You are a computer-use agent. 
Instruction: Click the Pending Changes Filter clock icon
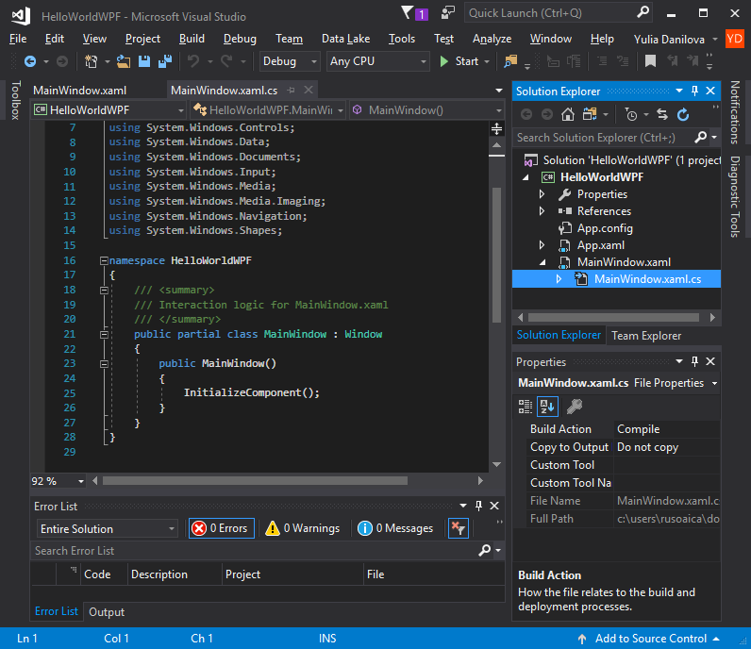point(631,114)
